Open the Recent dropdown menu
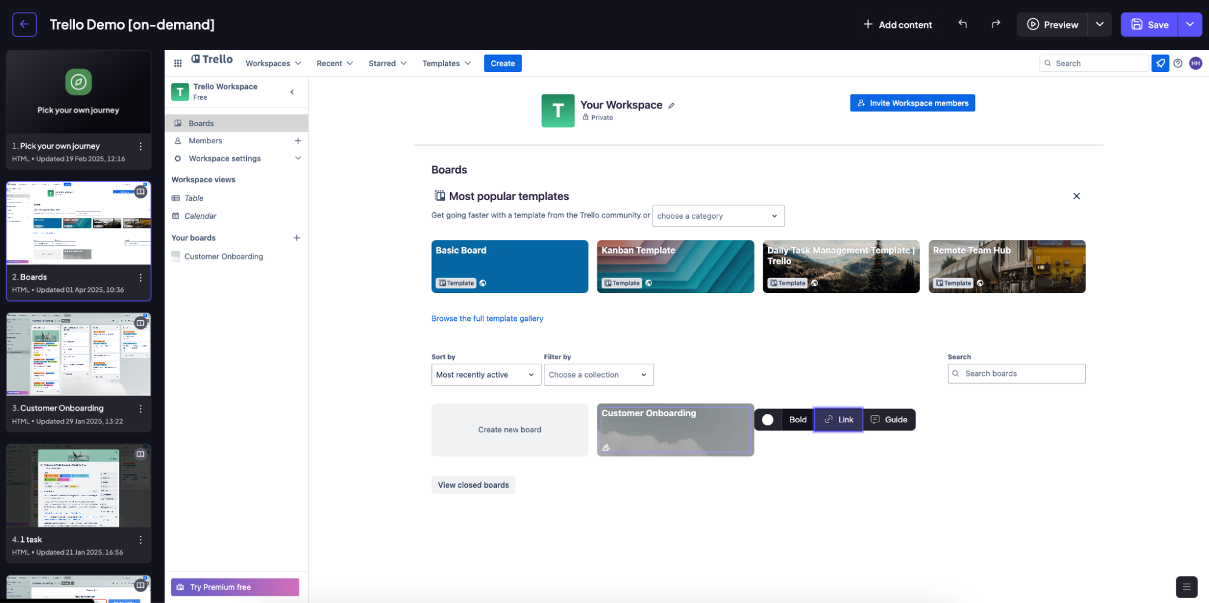This screenshot has width=1209, height=603. click(334, 63)
